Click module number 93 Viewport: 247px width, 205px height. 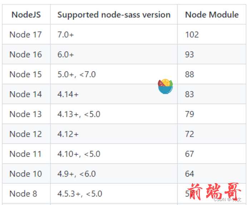189,54
